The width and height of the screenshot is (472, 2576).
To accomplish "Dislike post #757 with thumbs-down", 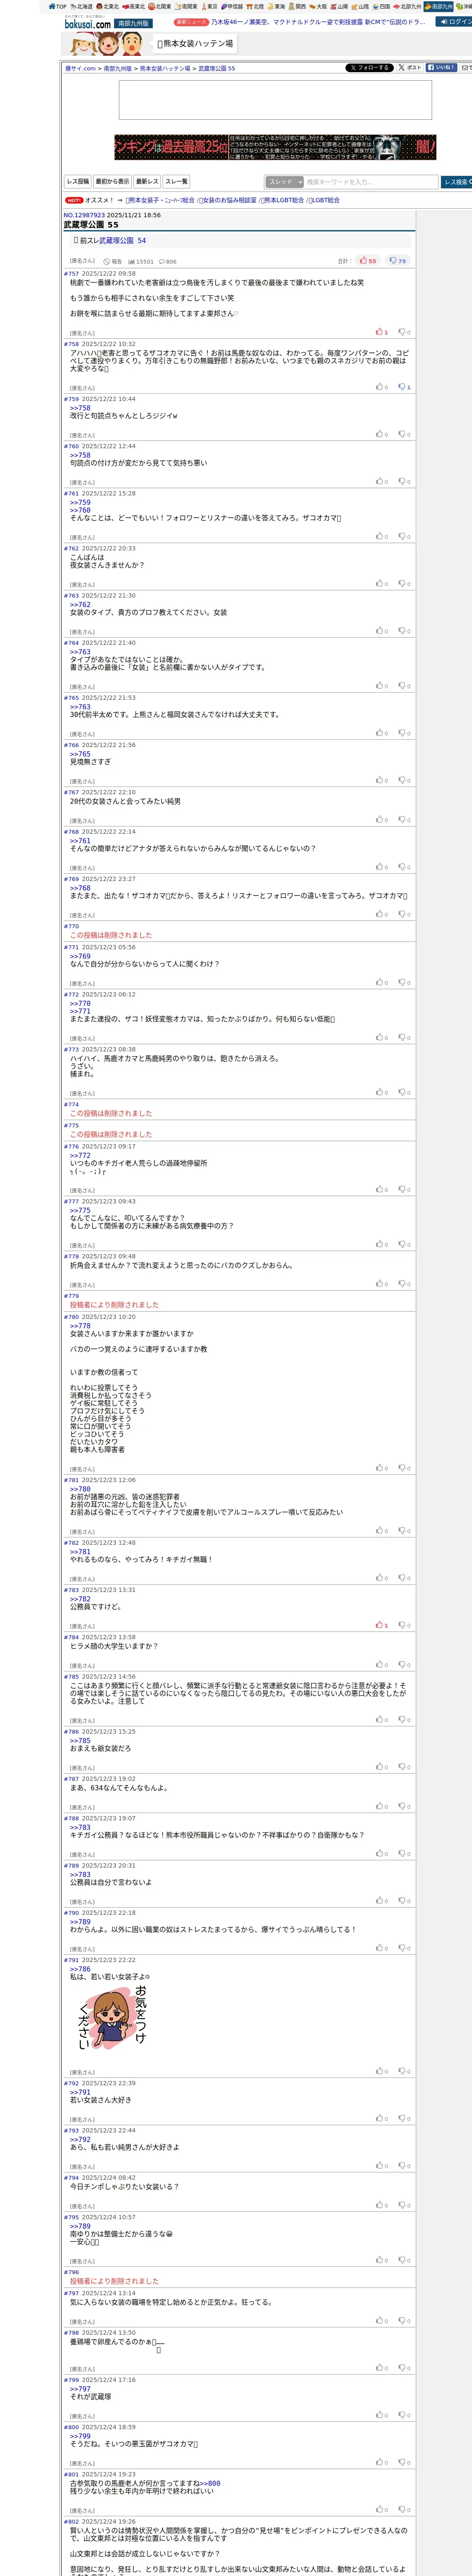I will click(x=404, y=332).
